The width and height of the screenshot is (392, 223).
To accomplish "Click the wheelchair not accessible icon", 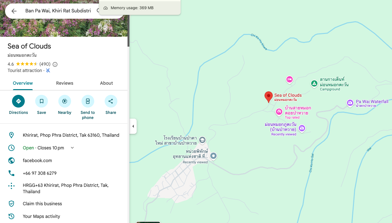I will [48, 70].
